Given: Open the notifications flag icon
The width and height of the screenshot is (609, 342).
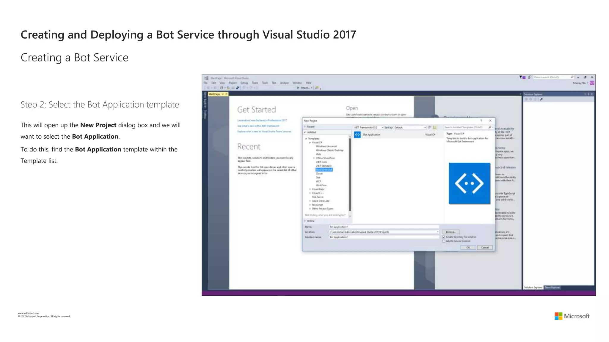Looking at the screenshot, I should (x=522, y=77).
